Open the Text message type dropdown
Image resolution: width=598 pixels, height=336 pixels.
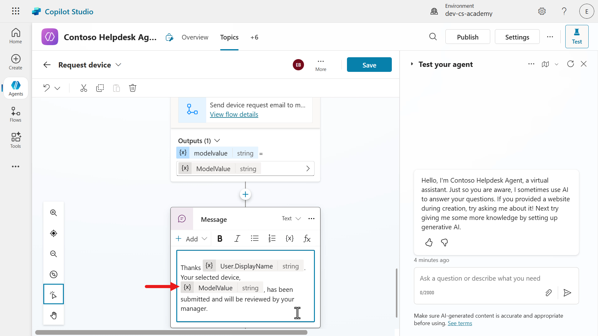coord(291,218)
